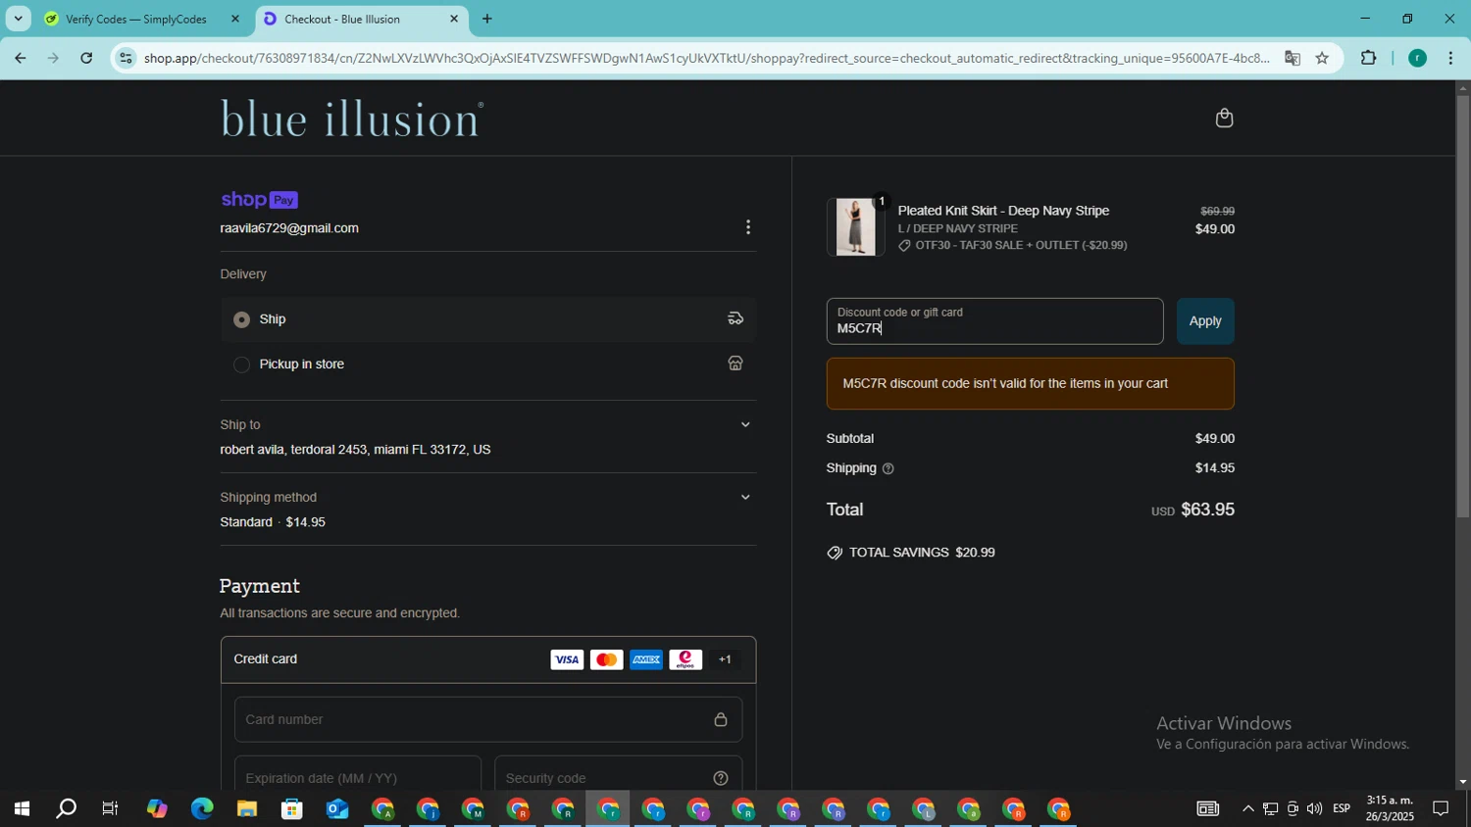This screenshot has height=827, width=1471.
Task: Click the blue illusion logo
Action: point(351,119)
